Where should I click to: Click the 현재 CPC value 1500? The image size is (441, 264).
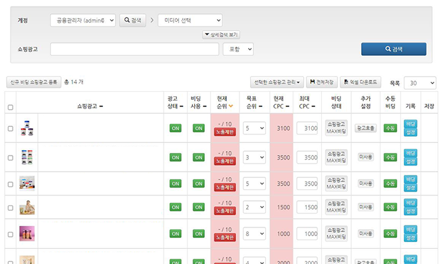point(283,207)
